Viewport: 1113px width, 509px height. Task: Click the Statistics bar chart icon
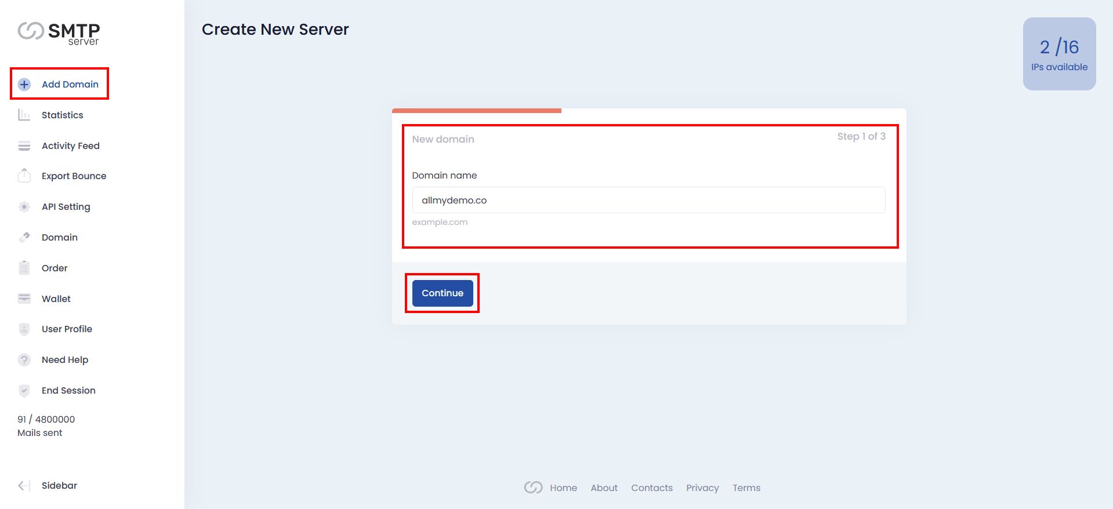point(24,115)
